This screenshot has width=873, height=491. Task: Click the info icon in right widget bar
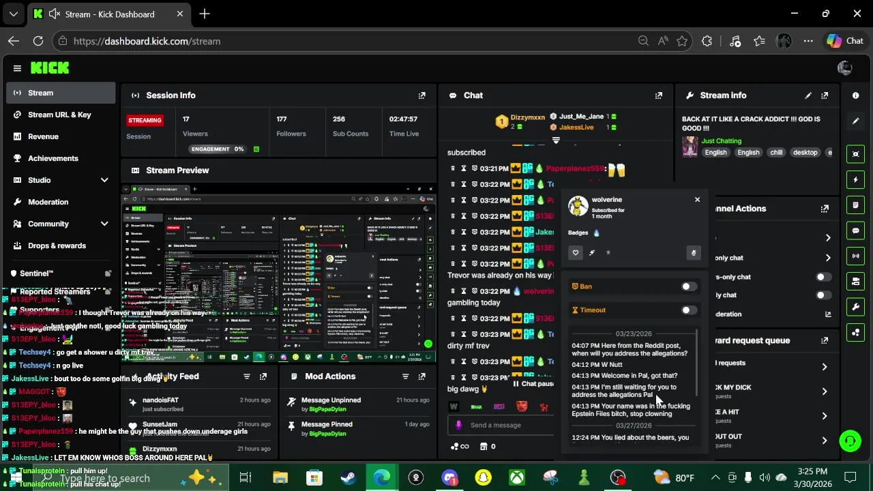click(x=855, y=95)
